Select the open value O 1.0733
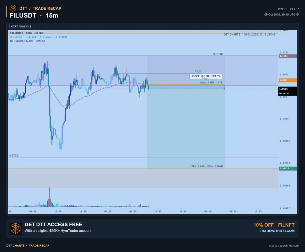Viewport: 305px width, 252px height. (16, 37)
